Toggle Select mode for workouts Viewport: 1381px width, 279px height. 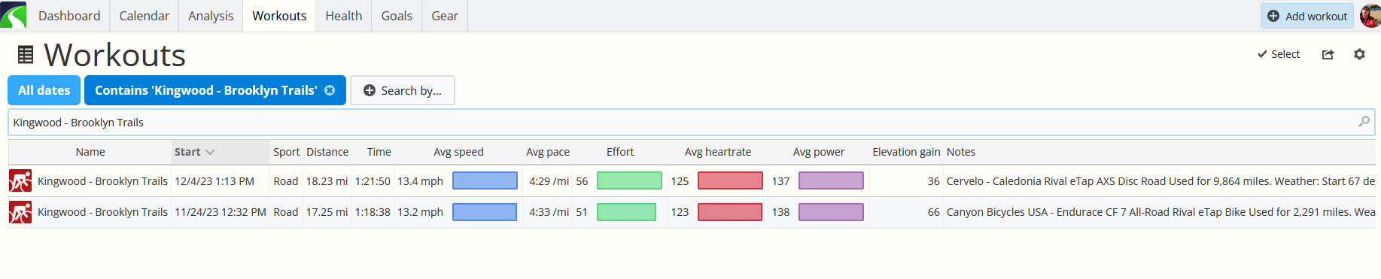(x=1279, y=54)
